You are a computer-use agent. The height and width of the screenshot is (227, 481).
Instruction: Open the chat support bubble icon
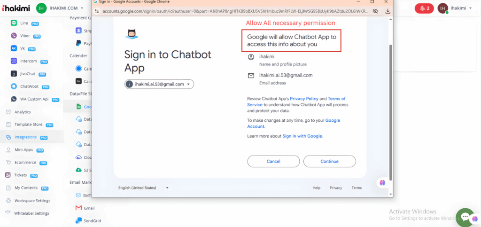click(465, 217)
